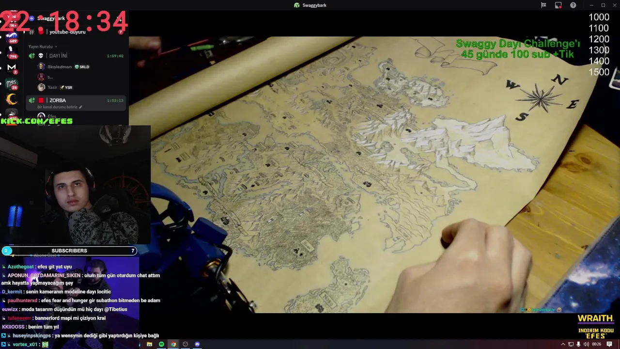Click chat username KKIIOOSS

click(x=13, y=327)
